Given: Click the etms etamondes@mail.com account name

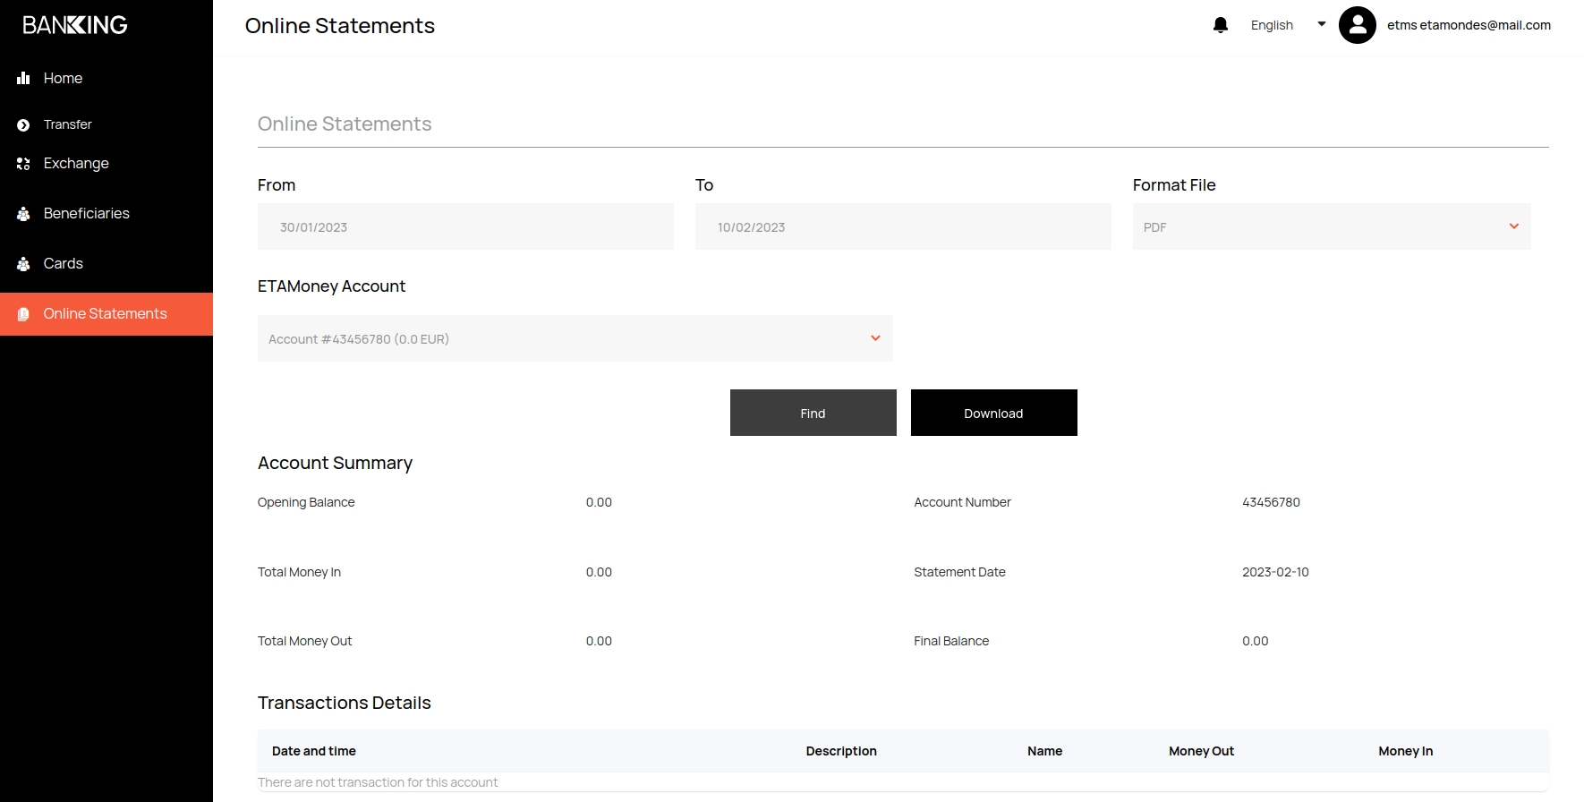Looking at the screenshot, I should tap(1469, 25).
